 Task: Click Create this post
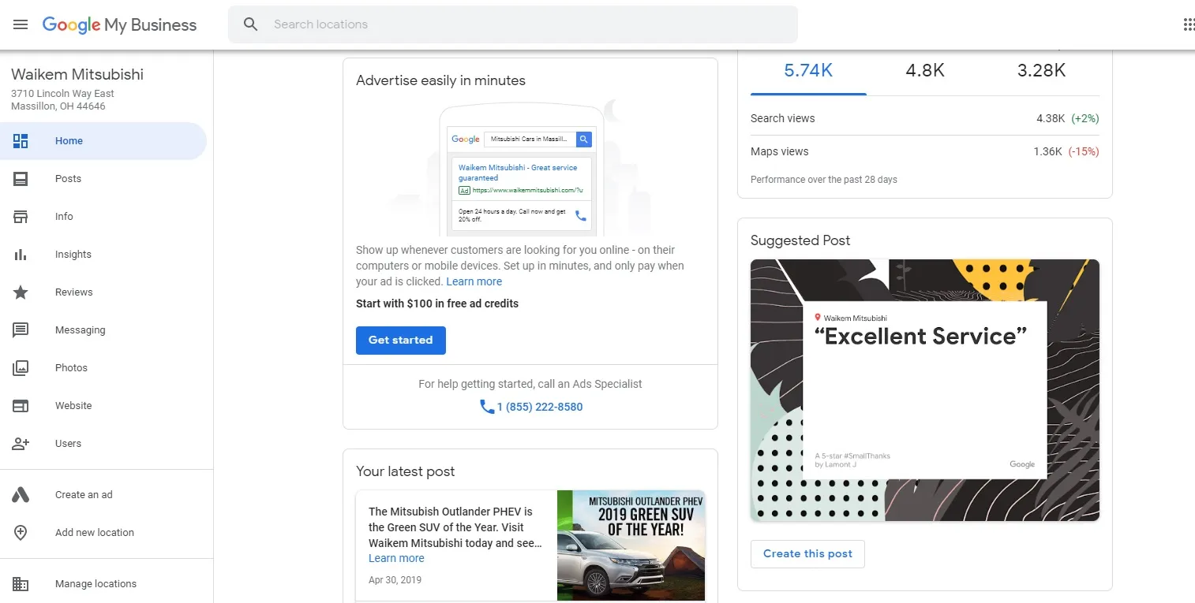[x=807, y=553]
